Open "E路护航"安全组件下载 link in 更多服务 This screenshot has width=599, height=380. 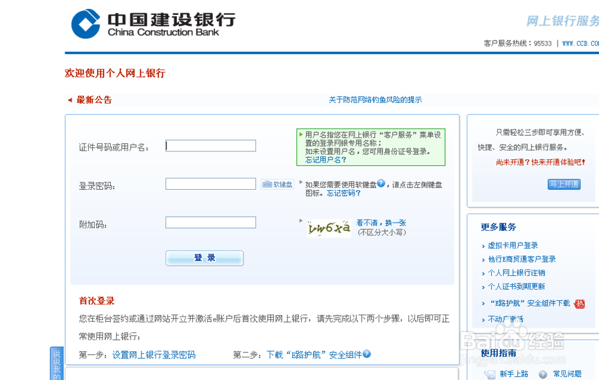(x=529, y=303)
